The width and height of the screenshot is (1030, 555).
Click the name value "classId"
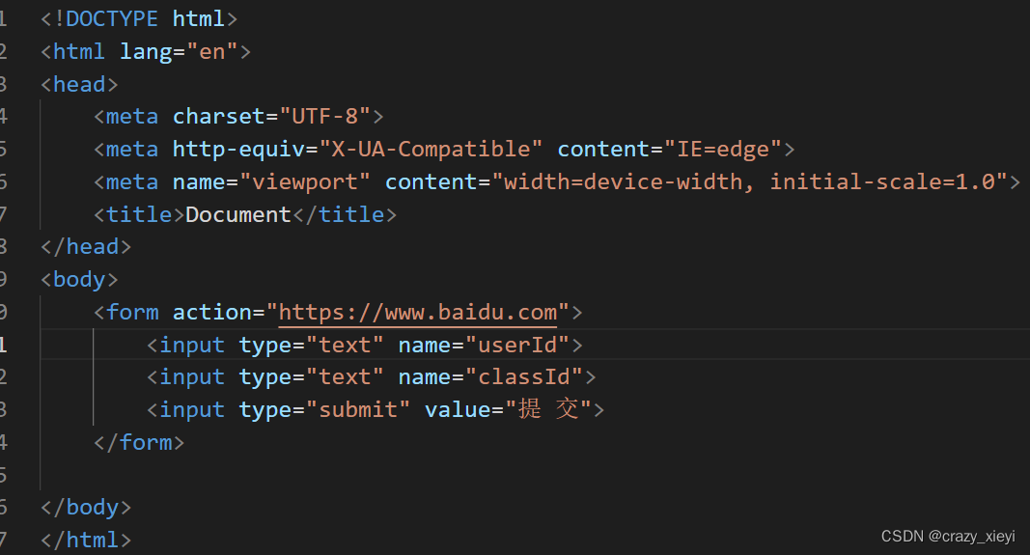pyautogui.click(x=524, y=377)
